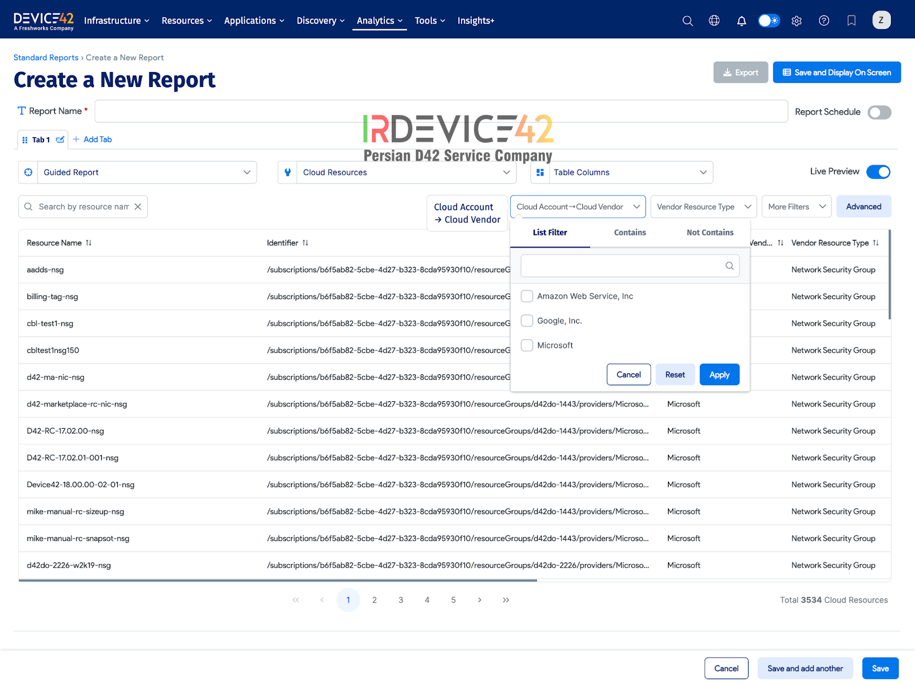Switch to the List Filter tab
This screenshot has height=686, width=915.
pos(550,233)
